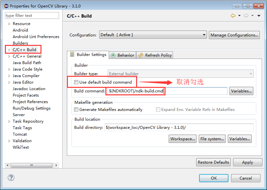Click Restore Defaults button

click(x=213, y=162)
